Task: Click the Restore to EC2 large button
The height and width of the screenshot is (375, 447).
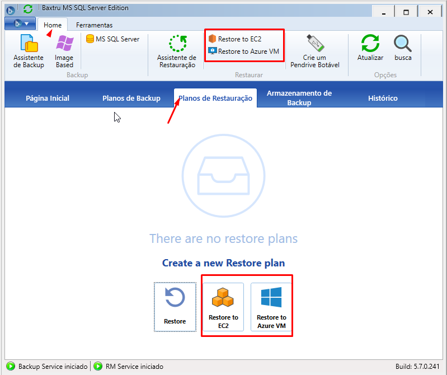Action: (223, 307)
